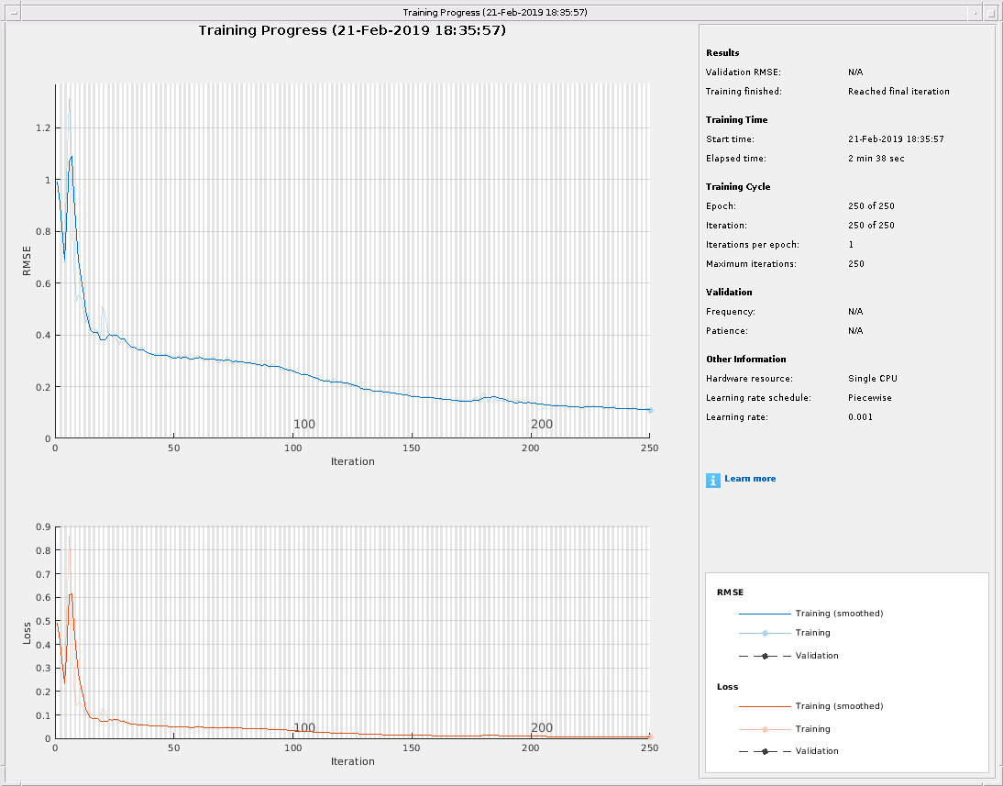Image resolution: width=1003 pixels, height=786 pixels.
Task: Click the N/A value beside Frequency
Action: 855,312
